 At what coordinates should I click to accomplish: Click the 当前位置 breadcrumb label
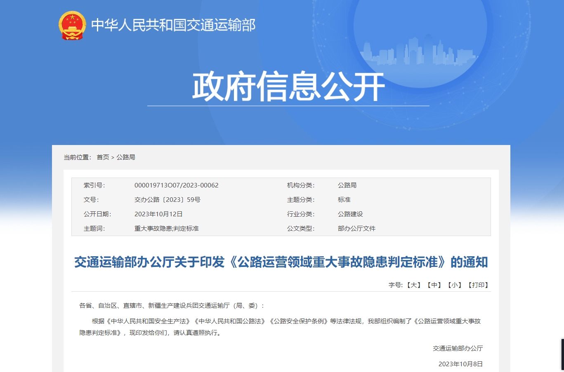point(78,157)
